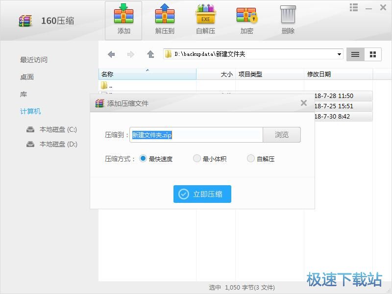392x294 pixels.
Task: Select 最小体积 compression option
Action: 210,159
